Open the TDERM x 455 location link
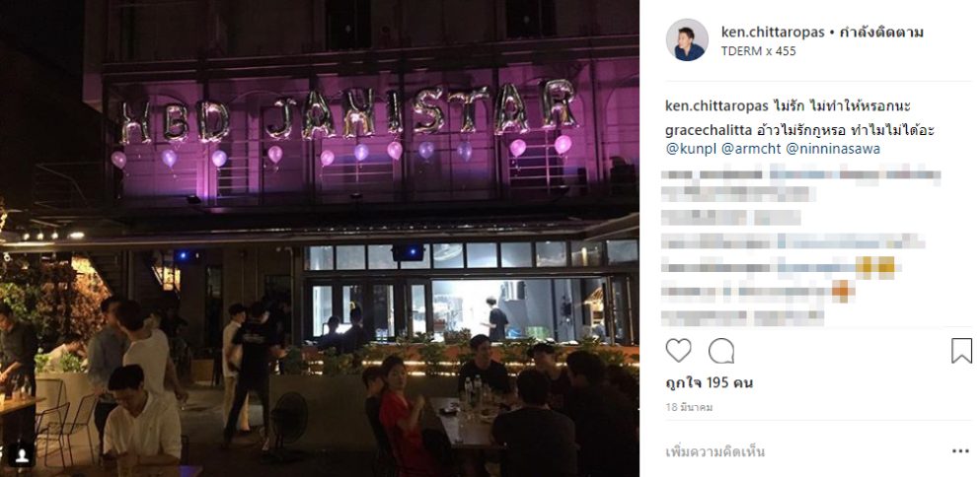The width and height of the screenshot is (977, 477). 758,51
